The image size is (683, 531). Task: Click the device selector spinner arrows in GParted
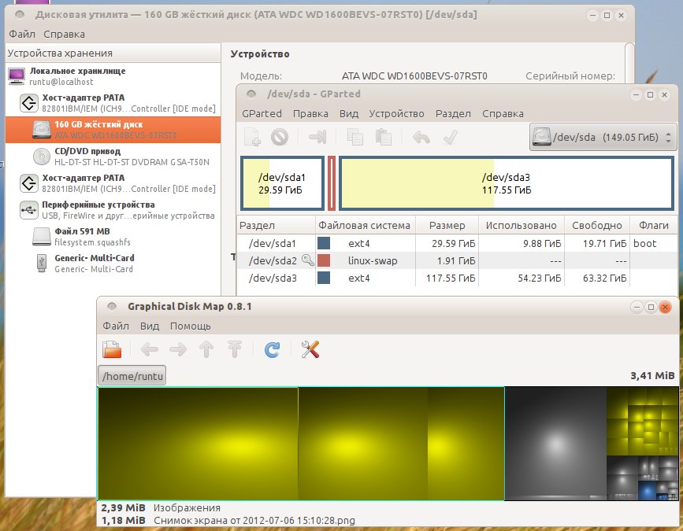668,138
